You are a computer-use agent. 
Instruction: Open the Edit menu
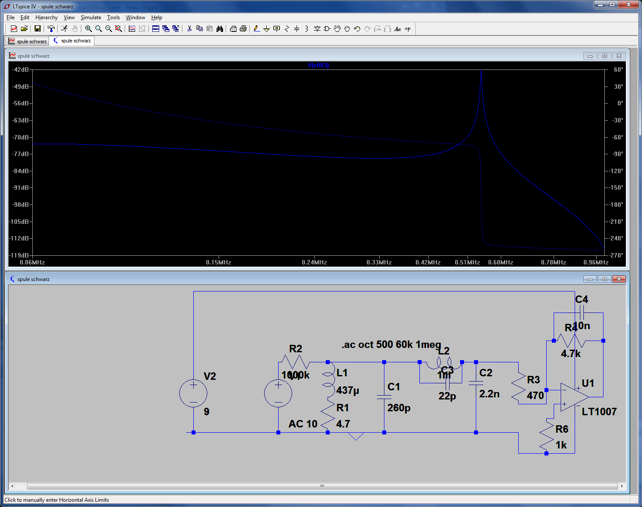click(25, 17)
